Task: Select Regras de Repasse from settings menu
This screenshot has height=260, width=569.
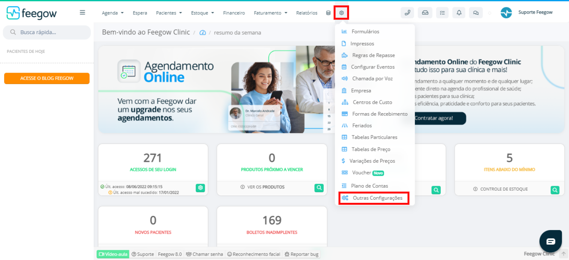Action: pos(375,55)
